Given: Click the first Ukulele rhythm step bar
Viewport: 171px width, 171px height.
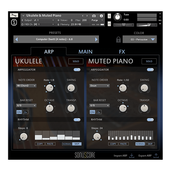Looking at the screenshot, I should [x=38, y=135].
